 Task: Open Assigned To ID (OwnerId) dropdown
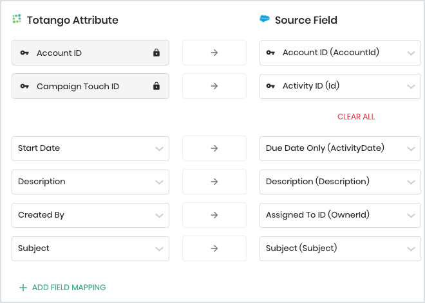point(340,216)
